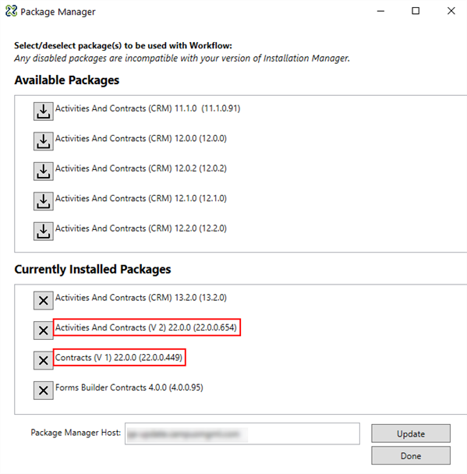This screenshot has height=474, width=467.
Task: Download Activities And Contracts (CRM) 12.2.0 package
Action: [x=43, y=232]
